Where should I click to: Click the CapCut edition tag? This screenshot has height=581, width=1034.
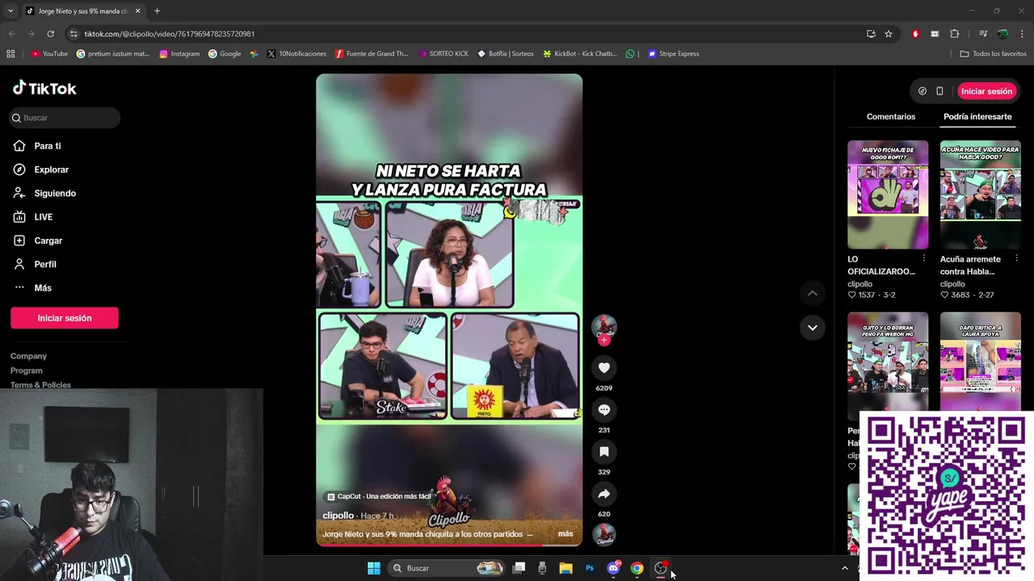(379, 497)
